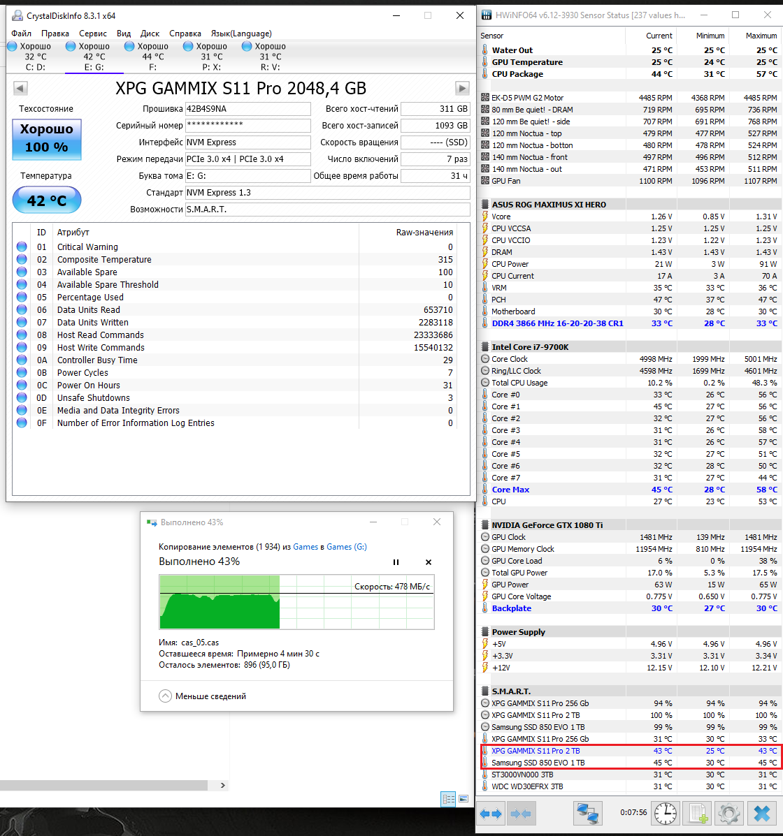Select the EK-D5 PWM G2 Motor row
This screenshot has height=836, width=783.
click(x=630, y=98)
